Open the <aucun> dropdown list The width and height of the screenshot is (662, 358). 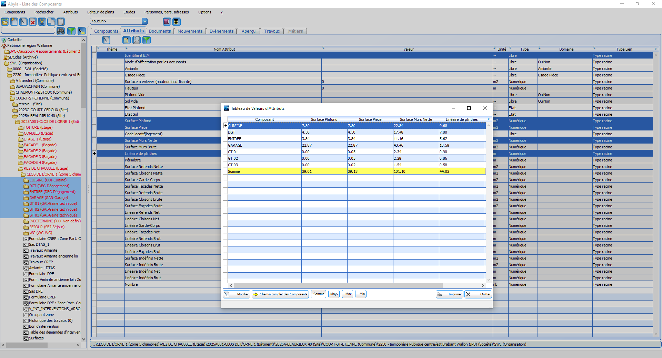click(x=145, y=21)
